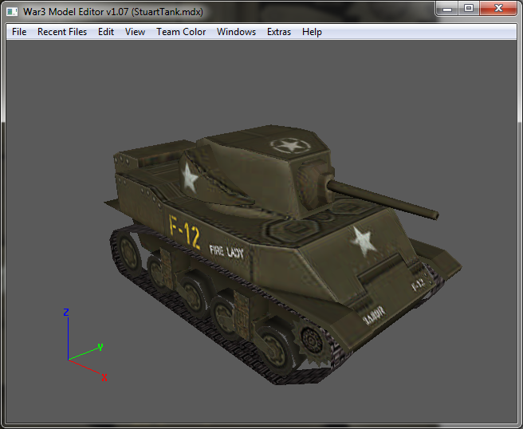The image size is (523, 429).
Task: Maximize the War3 Model Editor window
Action: (x=469, y=8)
